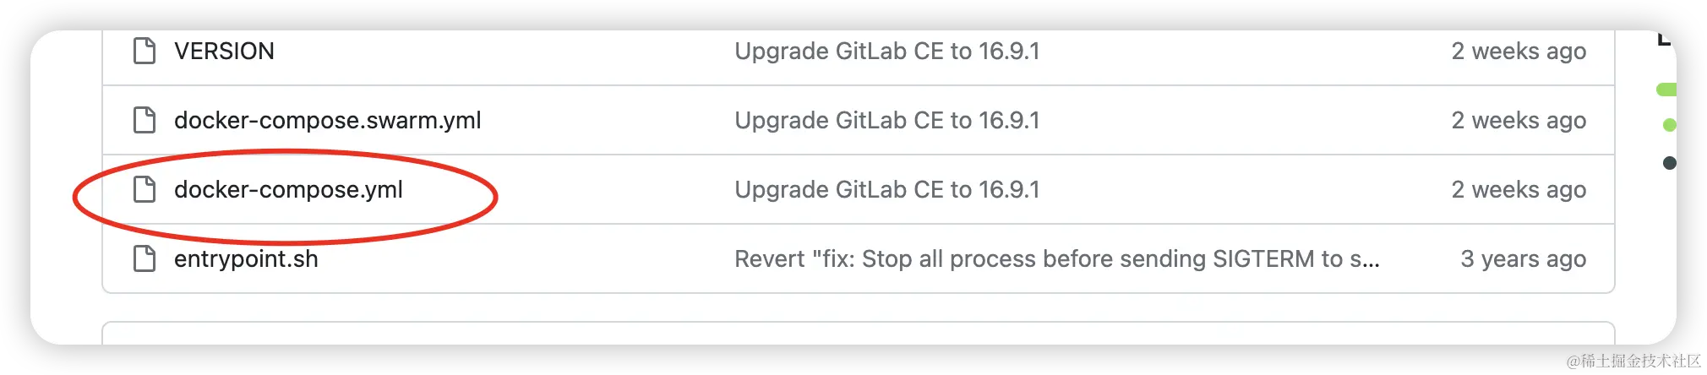Open commit message for docker-compose.swarm.yml
The height and width of the screenshot is (375, 1707).
click(x=886, y=120)
